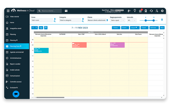Open the blue chat bubble button
The width and height of the screenshot is (170, 107).
(16, 94)
